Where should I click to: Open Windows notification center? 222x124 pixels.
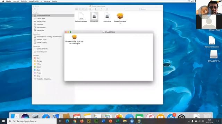217,121
